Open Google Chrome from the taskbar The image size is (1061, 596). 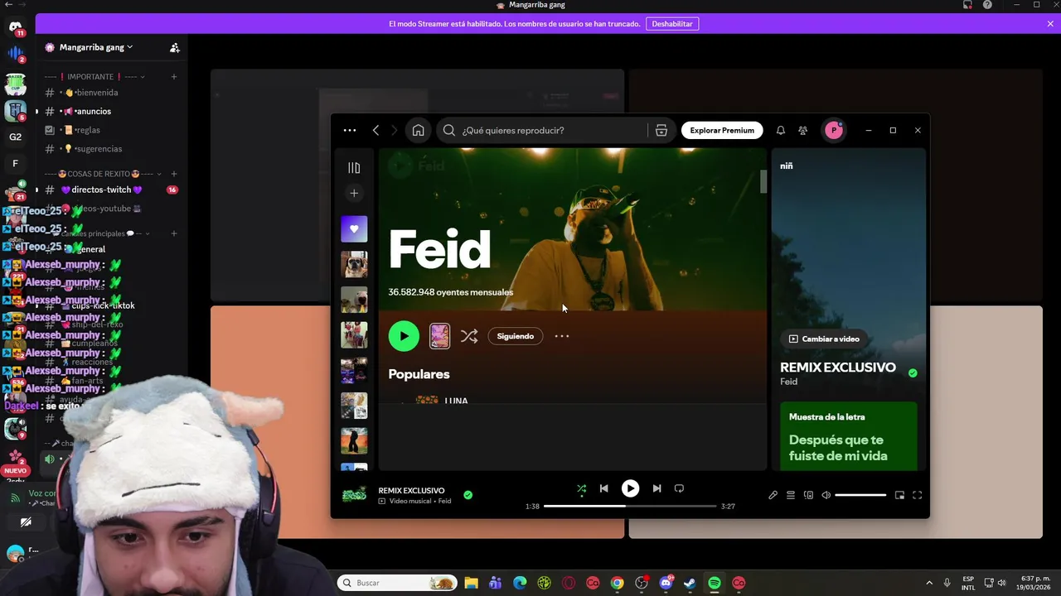coord(617,583)
